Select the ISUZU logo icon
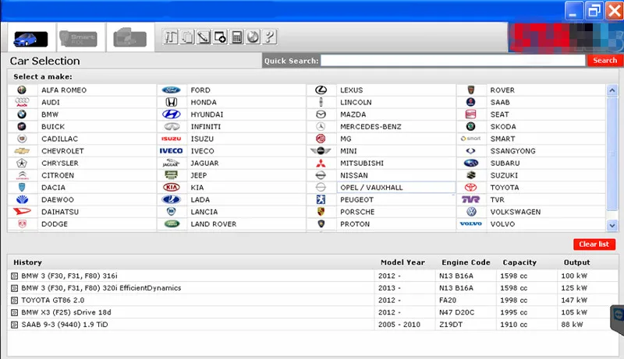This screenshot has width=624, height=359. pyautogui.click(x=172, y=139)
